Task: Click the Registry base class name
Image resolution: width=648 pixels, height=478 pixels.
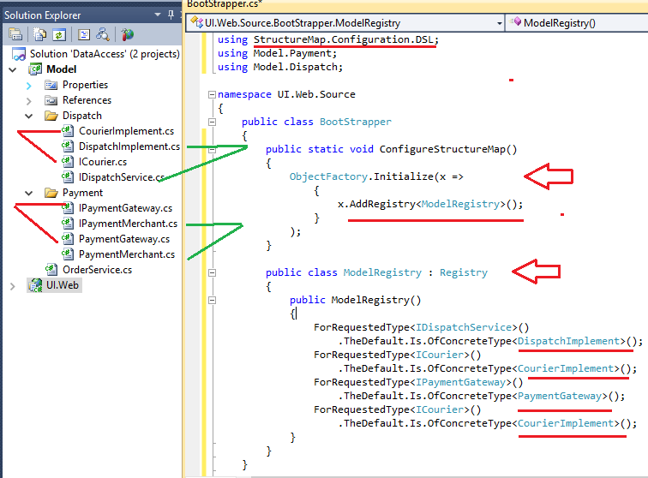Action: click(463, 272)
